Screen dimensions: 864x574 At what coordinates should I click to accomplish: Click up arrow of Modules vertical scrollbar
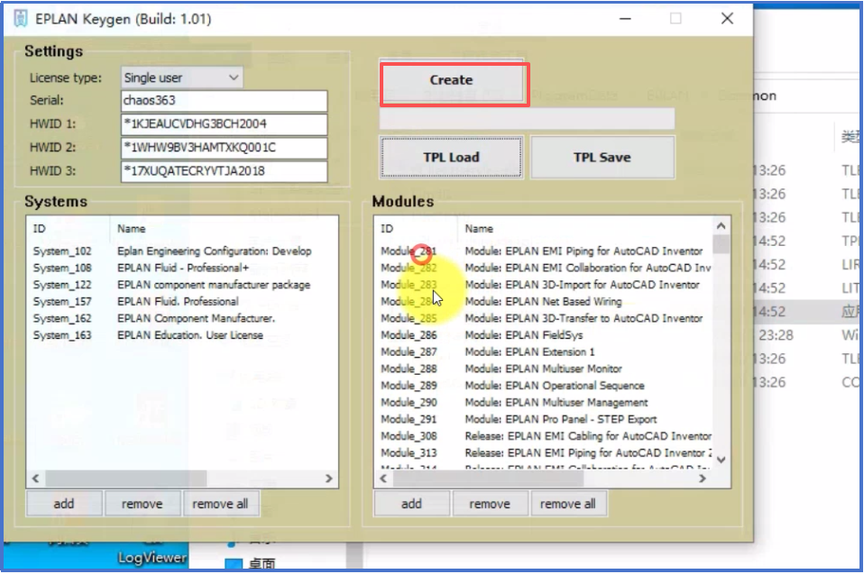click(722, 225)
